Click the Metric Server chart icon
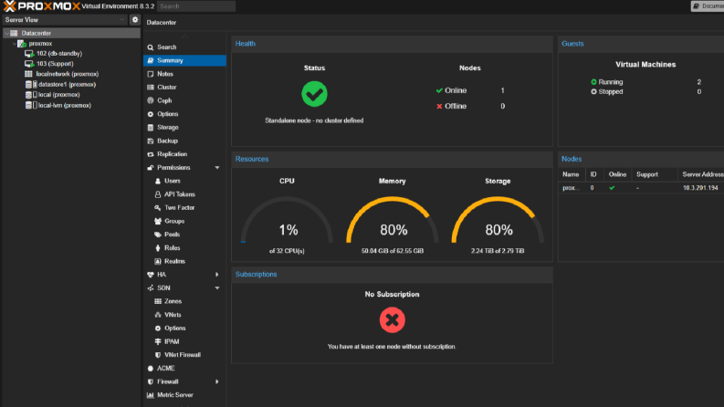The height and width of the screenshot is (407, 724). tap(151, 395)
